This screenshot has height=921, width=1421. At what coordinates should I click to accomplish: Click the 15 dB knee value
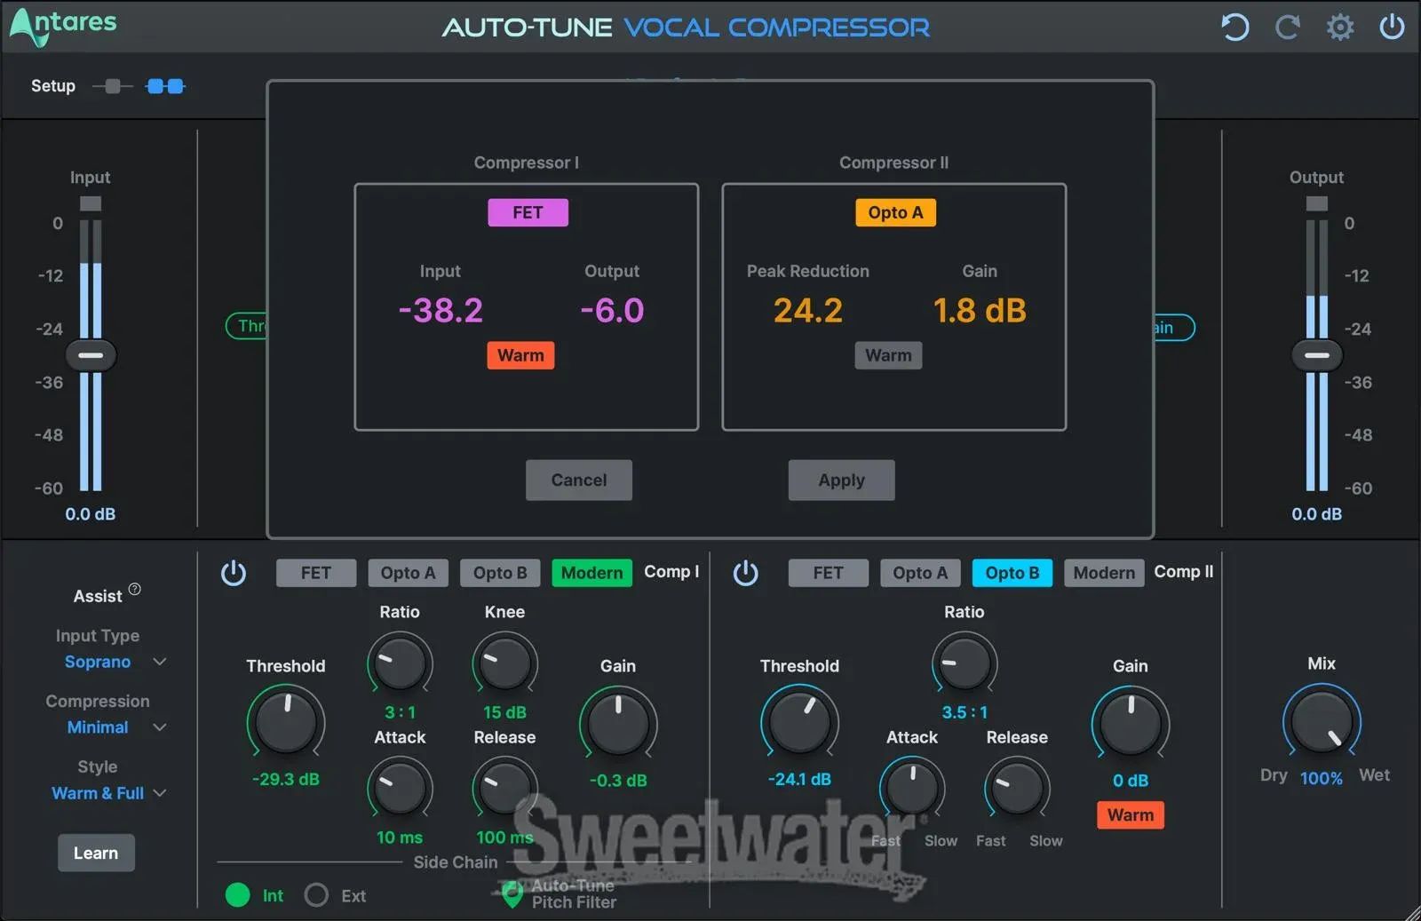(x=504, y=712)
